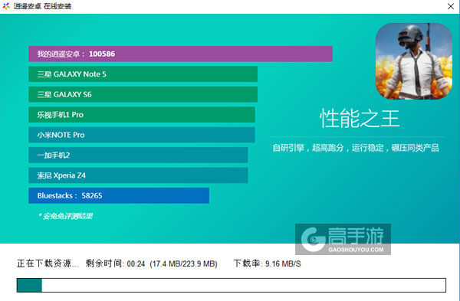Click the 安兔兔评测结果 footnote
This screenshot has width=460, height=301.
(x=66, y=216)
